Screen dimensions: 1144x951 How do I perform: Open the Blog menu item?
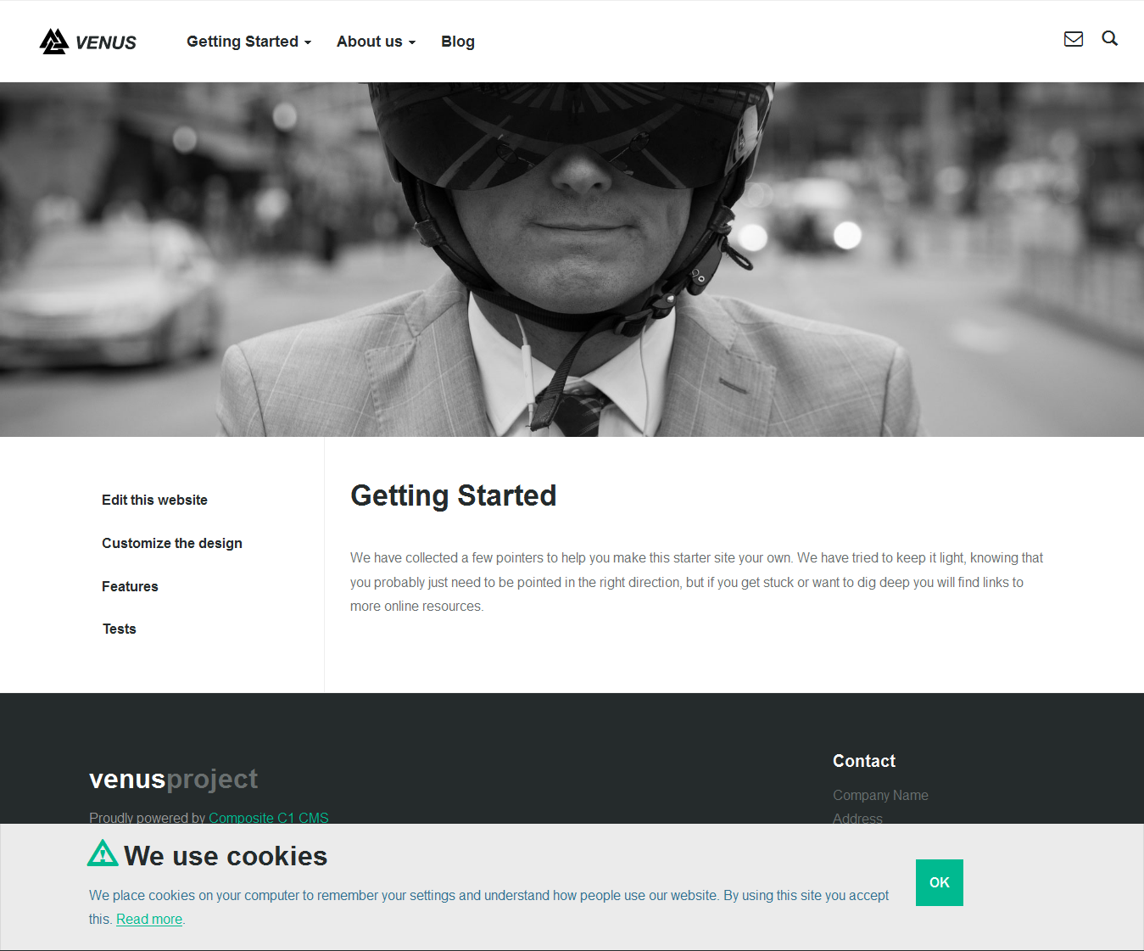pos(458,42)
